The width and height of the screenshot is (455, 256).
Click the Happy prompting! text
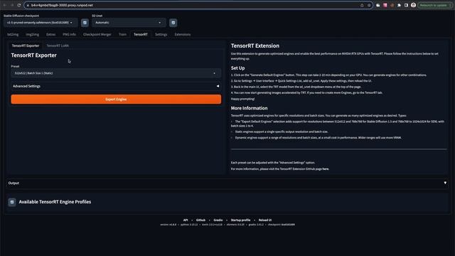coord(243,99)
